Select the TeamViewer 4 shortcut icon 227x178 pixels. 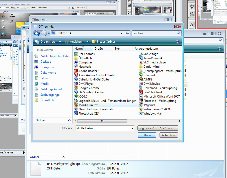(x=141, y=58)
